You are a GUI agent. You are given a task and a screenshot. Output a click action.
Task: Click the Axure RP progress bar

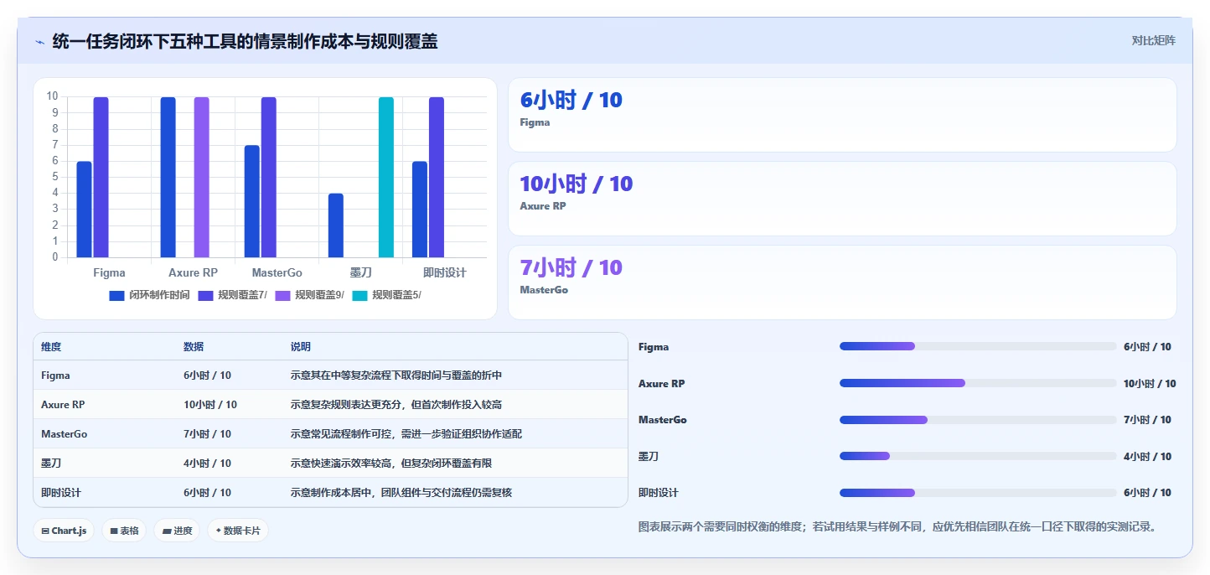tap(978, 383)
